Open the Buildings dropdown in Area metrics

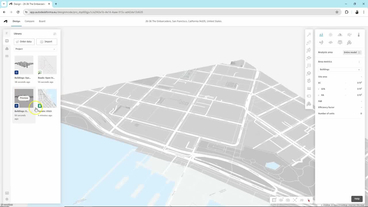point(340,69)
